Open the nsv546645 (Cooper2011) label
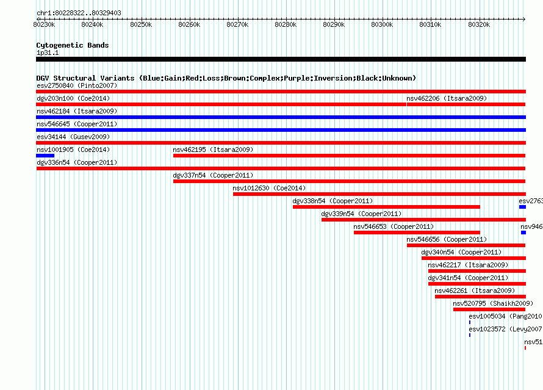 coord(77,124)
